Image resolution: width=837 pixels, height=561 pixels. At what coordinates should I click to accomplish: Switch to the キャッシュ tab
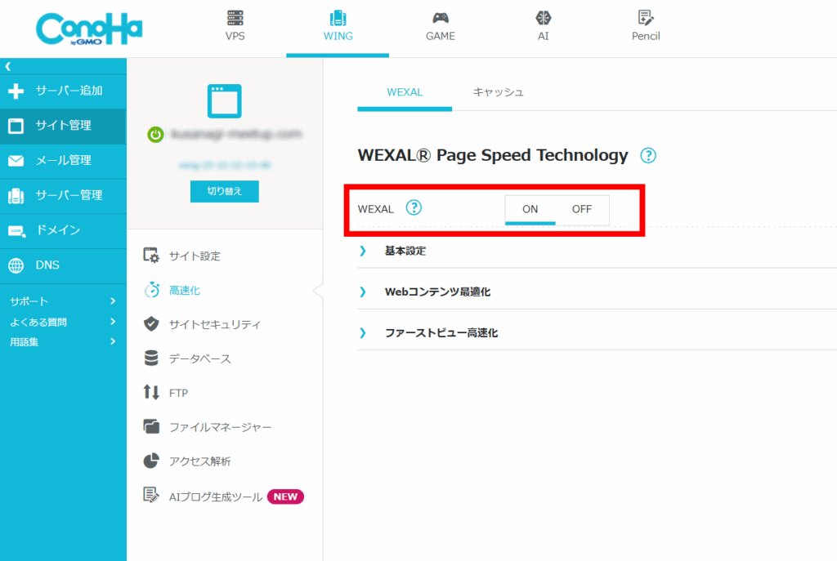498,92
